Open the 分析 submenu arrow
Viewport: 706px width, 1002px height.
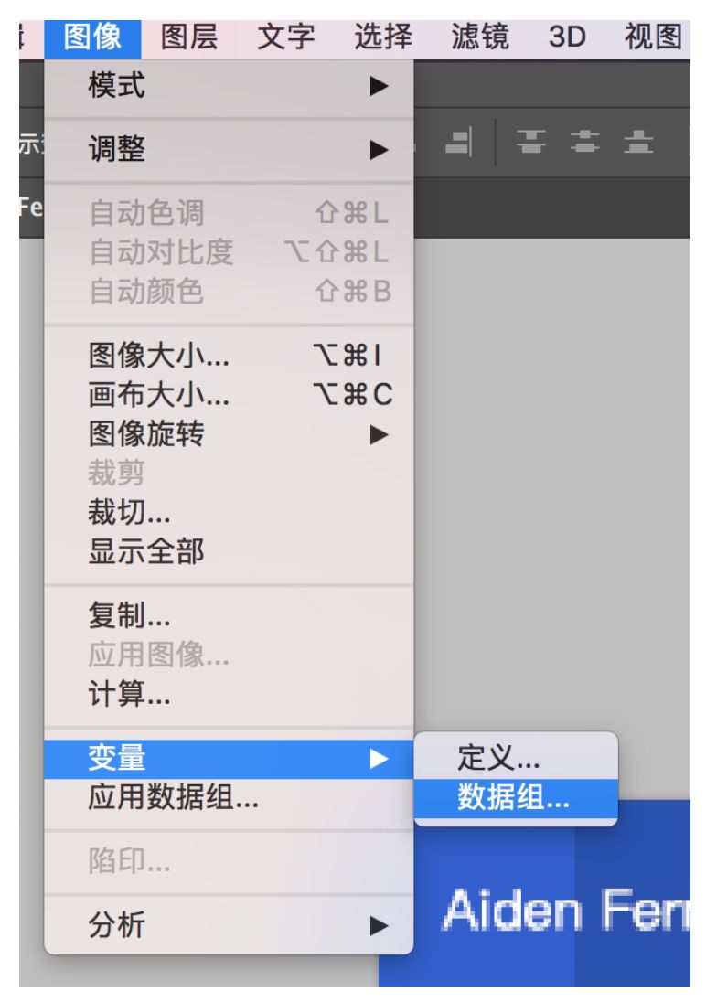[x=380, y=924]
